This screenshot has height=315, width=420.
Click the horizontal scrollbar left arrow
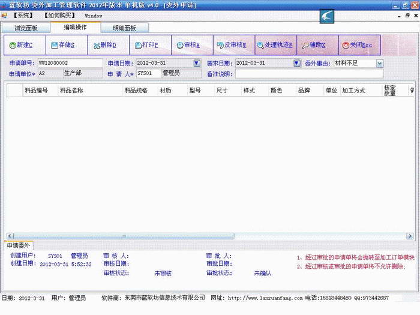click(x=10, y=236)
